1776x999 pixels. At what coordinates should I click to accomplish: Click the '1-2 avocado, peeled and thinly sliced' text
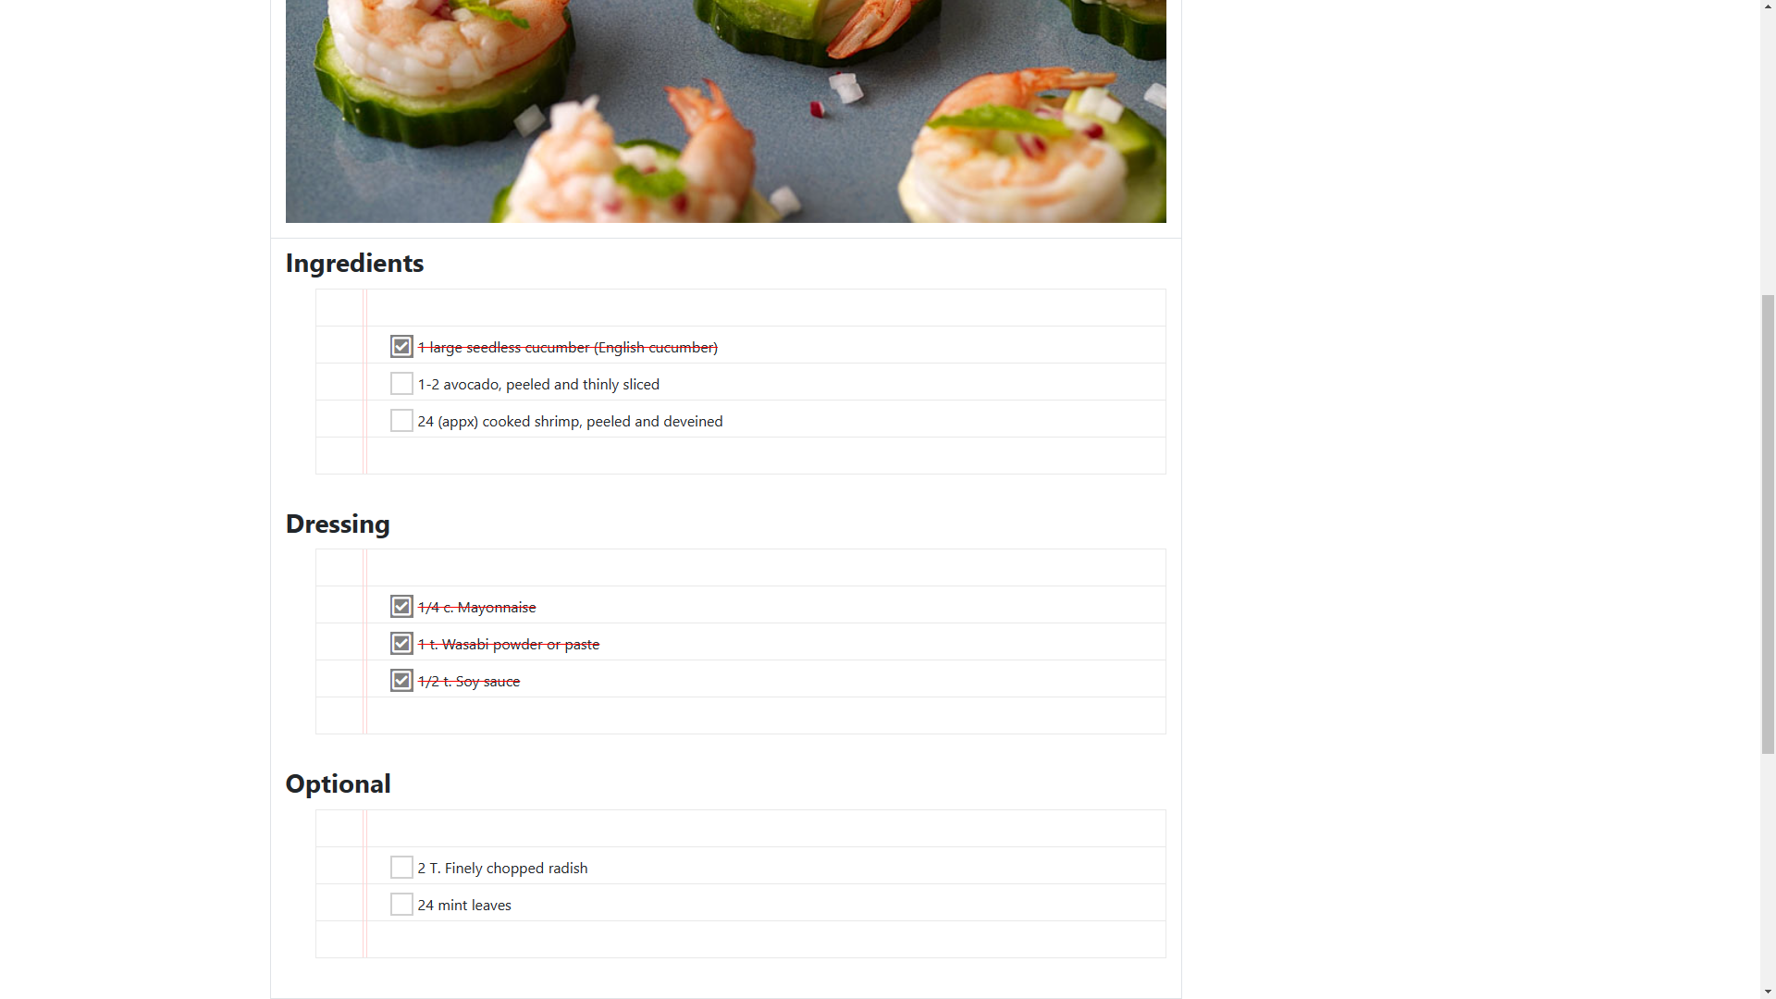(538, 384)
